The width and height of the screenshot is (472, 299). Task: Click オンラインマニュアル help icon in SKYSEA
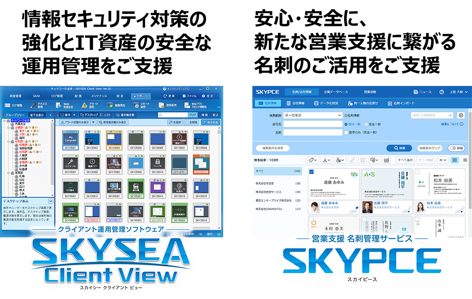tap(164, 89)
